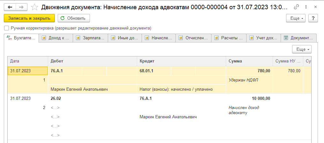The image size is (324, 143).
Task: Select the credit account 68.01.1 cell
Action: coord(147,71)
